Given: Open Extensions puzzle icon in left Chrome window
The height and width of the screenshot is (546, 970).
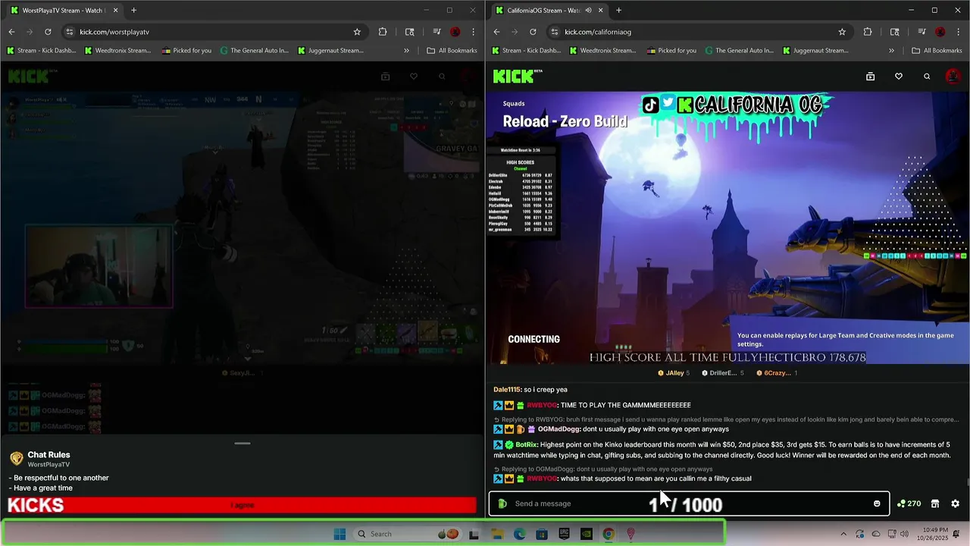Looking at the screenshot, I should 383,32.
